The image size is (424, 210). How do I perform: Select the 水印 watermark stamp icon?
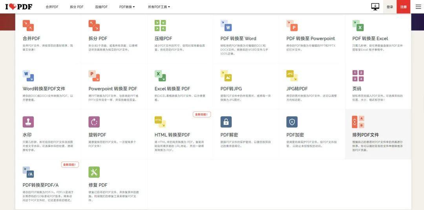[x=28, y=122]
